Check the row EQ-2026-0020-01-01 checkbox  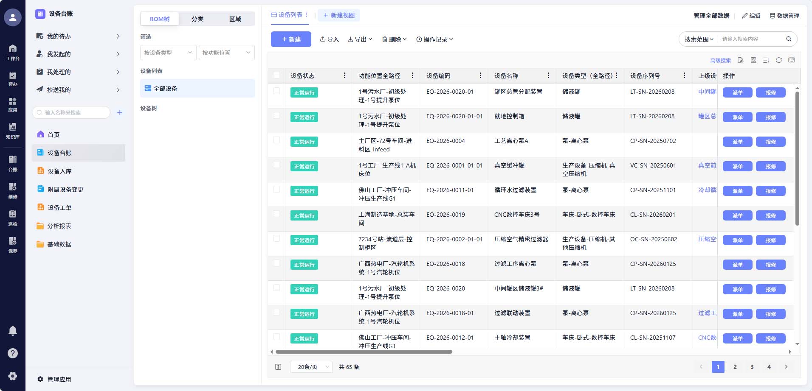click(276, 115)
